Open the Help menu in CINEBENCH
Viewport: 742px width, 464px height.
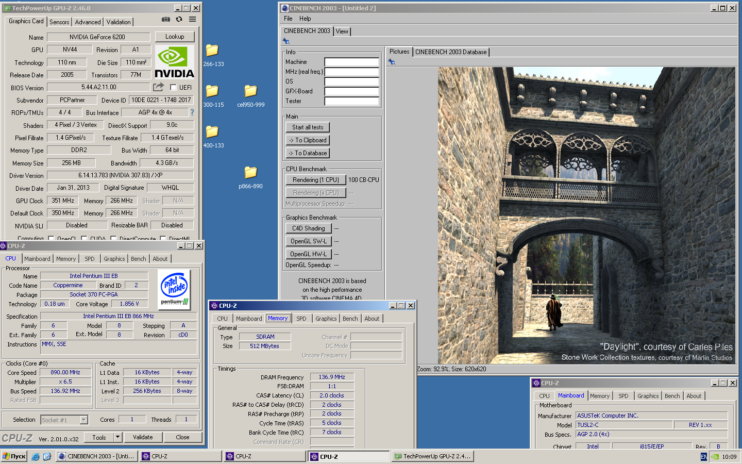coord(305,19)
